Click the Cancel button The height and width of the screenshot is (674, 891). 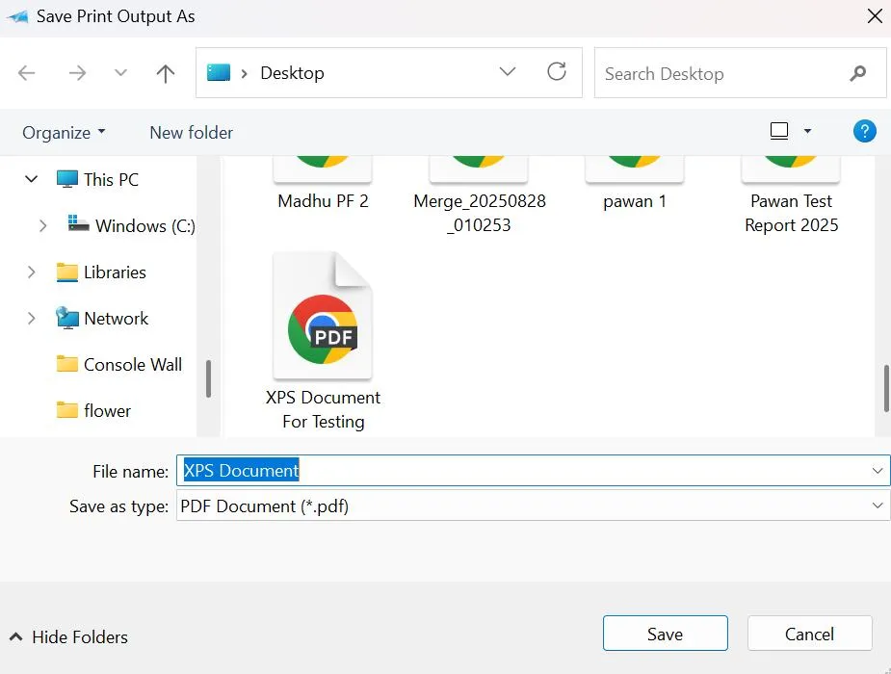[x=809, y=634]
